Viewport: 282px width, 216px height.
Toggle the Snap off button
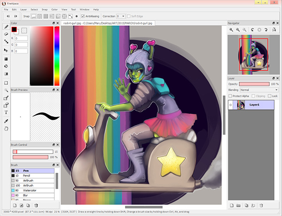click(34, 16)
